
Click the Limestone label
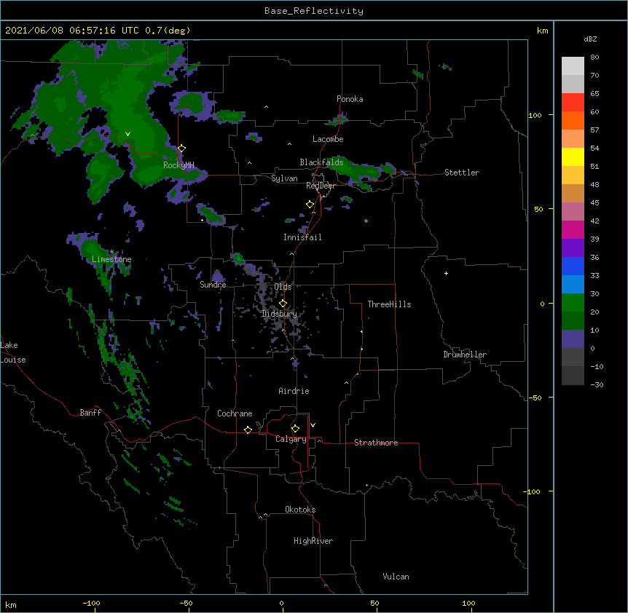click(111, 259)
